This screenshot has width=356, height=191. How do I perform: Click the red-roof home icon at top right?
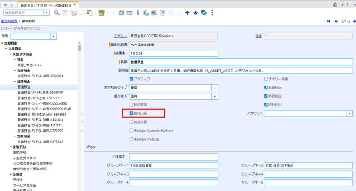click(335, 5)
